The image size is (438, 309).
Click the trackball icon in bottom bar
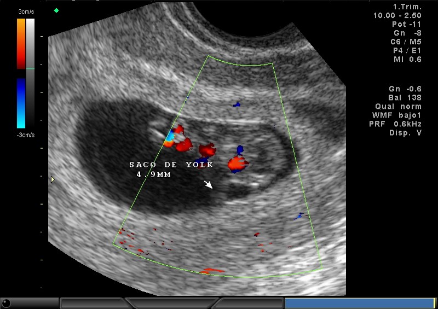pyautogui.click(x=7, y=303)
